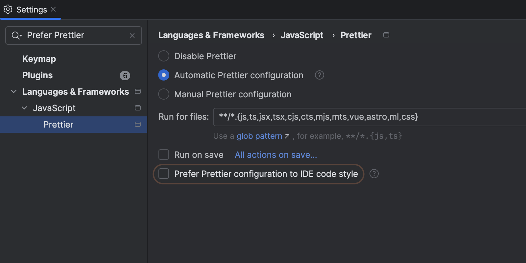Click the Settings gear icon in tab

click(8, 10)
